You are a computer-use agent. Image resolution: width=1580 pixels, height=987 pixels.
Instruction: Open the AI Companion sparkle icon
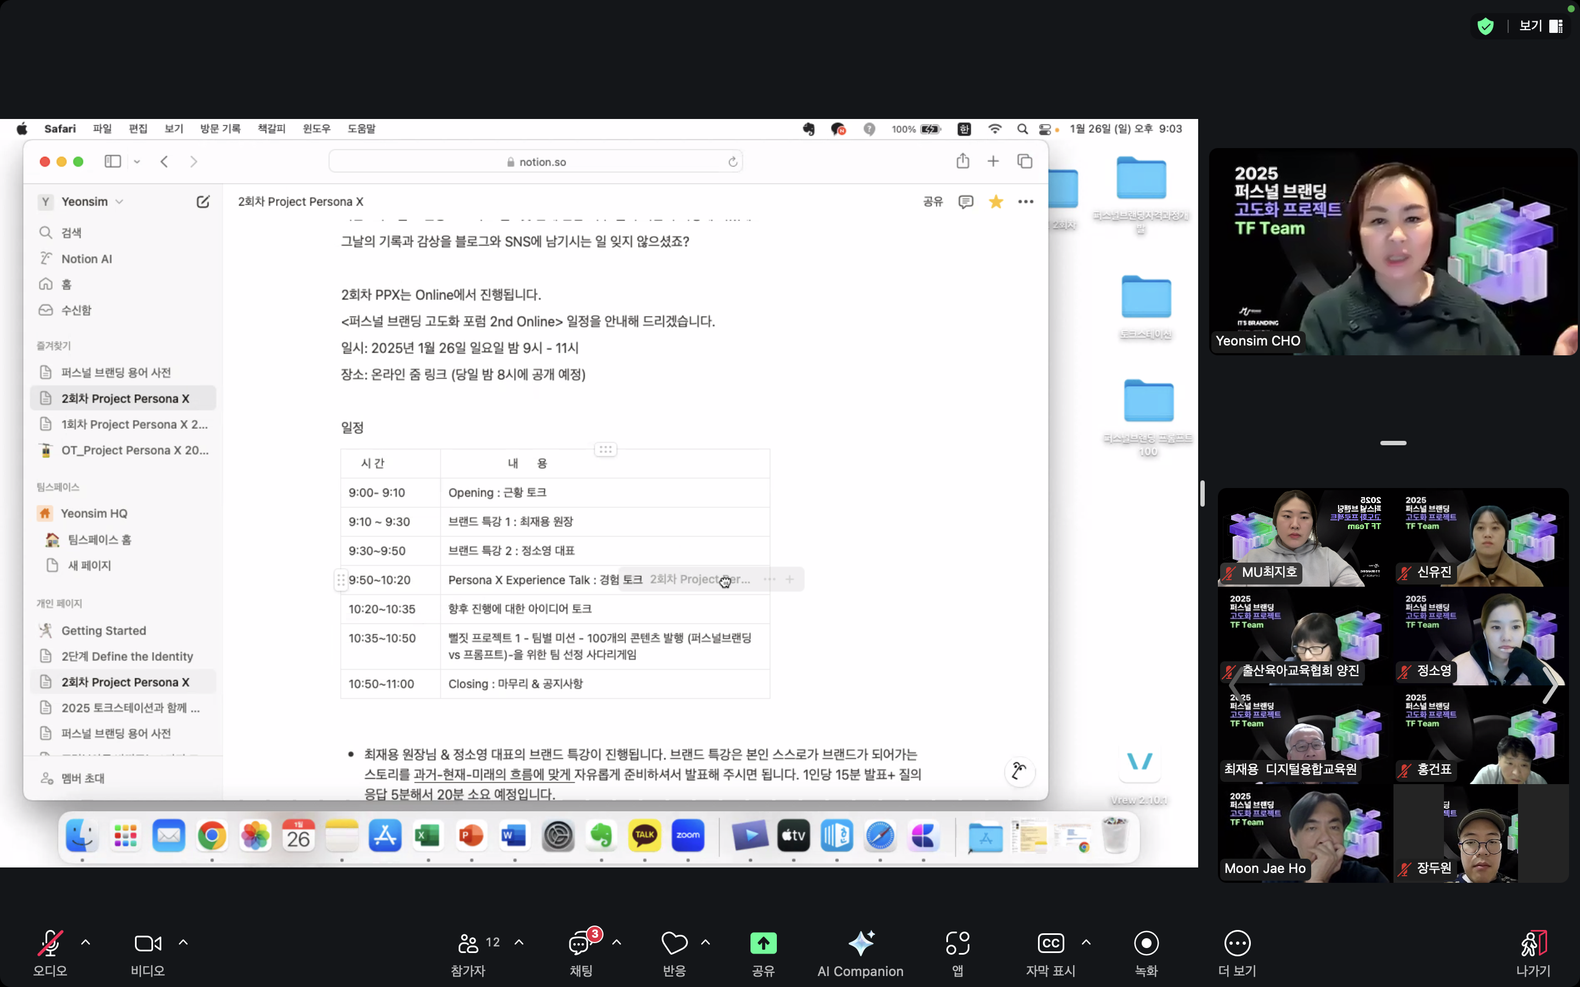coord(861,943)
